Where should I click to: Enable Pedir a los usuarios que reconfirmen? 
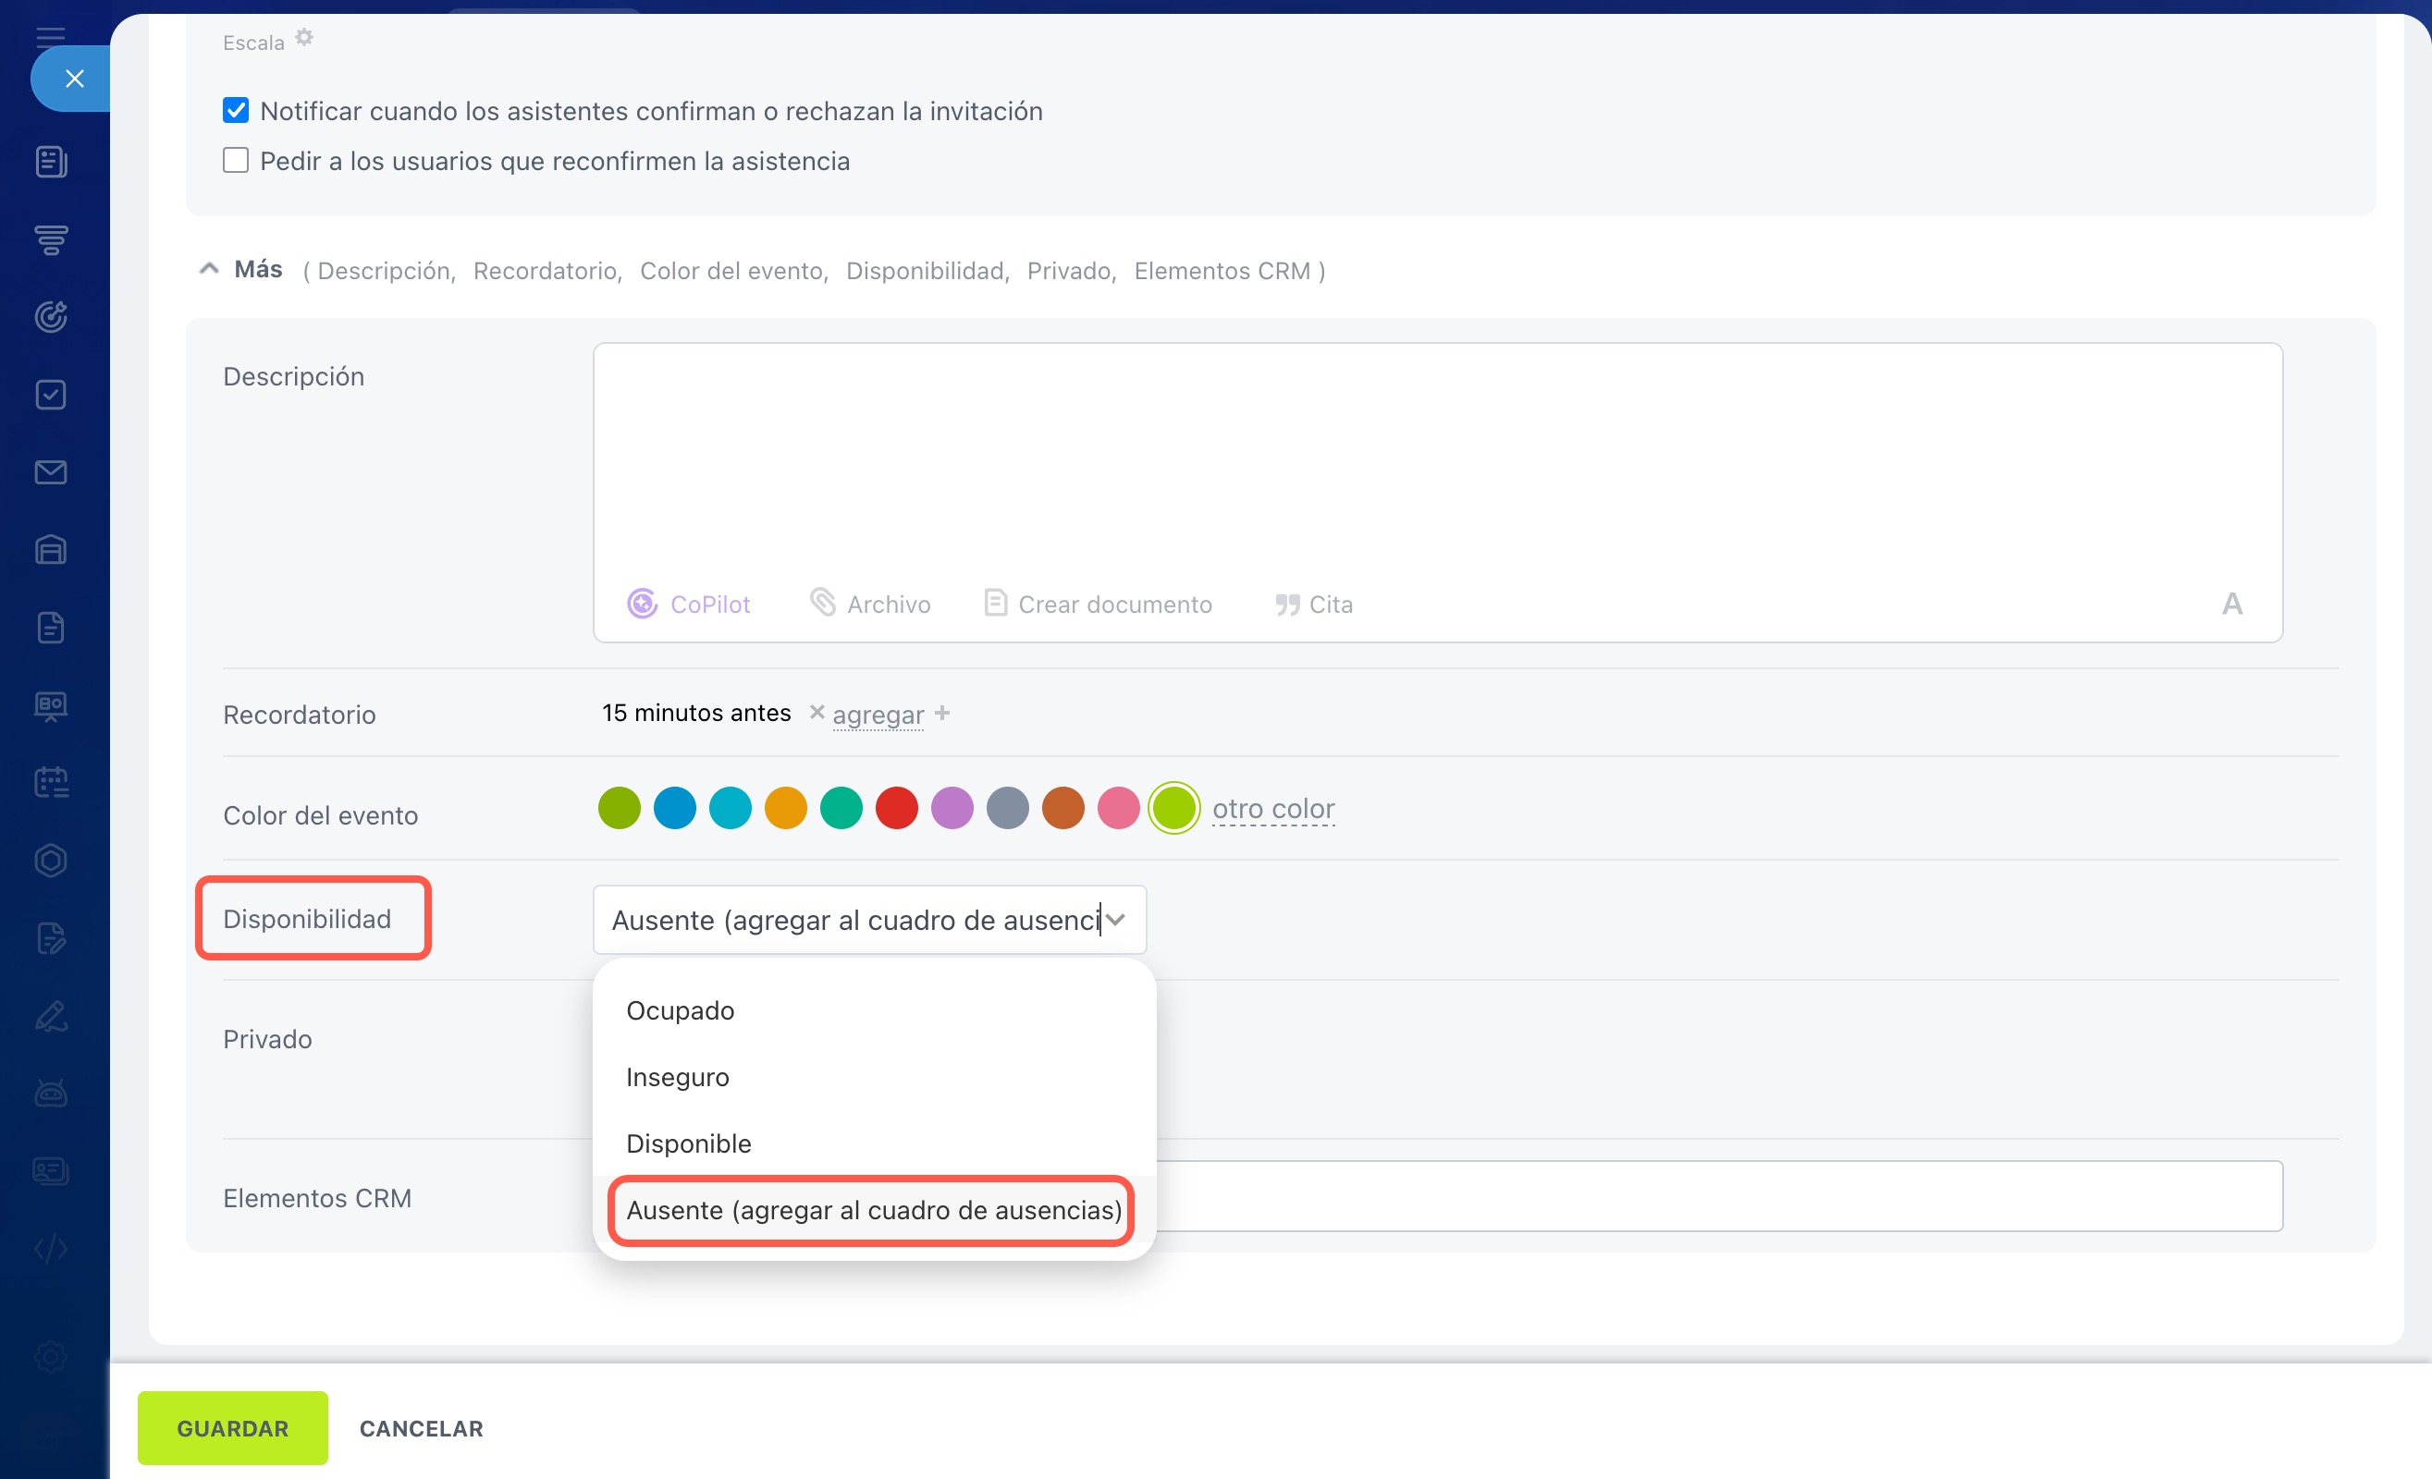pyautogui.click(x=236, y=160)
